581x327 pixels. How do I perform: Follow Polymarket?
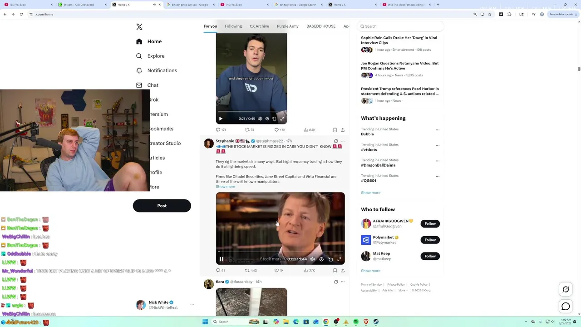point(430,240)
